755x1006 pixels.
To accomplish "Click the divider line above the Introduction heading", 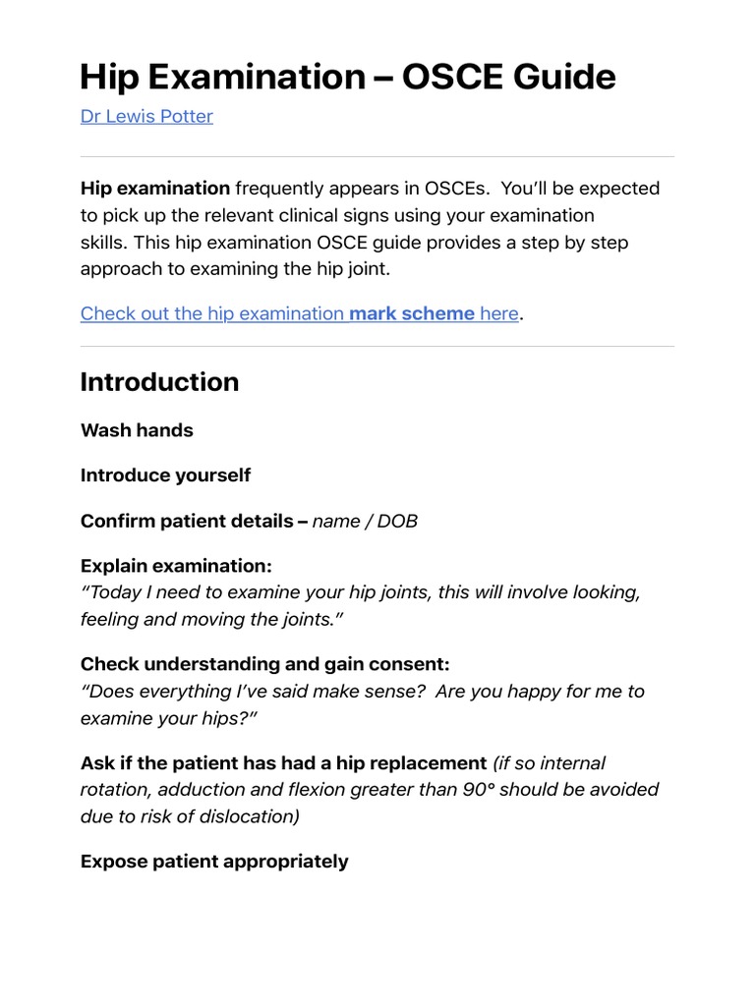I will [x=377, y=346].
